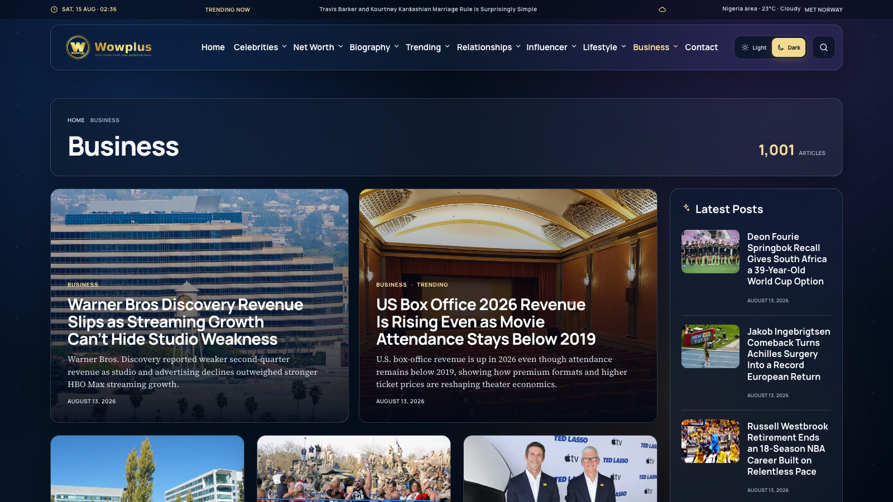Click the Wowplus logo

click(109, 47)
